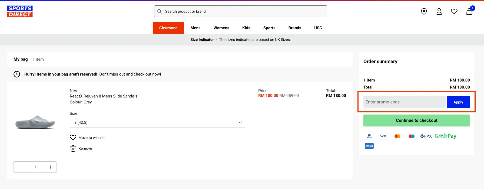Click the crossed-out price RM 259.00
This screenshot has width=484, height=189.
(289, 96)
